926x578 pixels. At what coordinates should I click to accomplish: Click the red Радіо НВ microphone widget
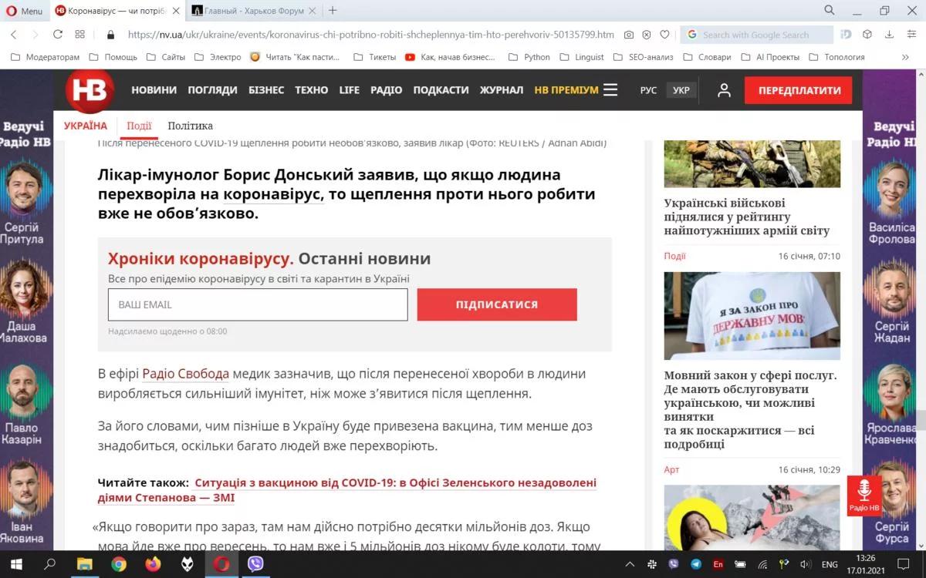[x=864, y=496]
